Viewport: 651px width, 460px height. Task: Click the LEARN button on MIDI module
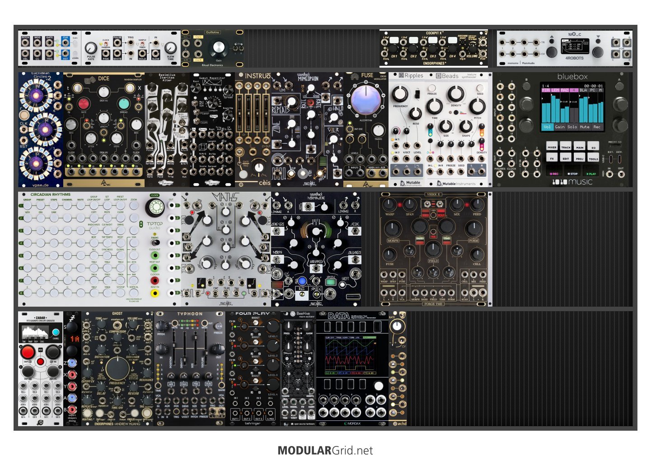coord(75,53)
